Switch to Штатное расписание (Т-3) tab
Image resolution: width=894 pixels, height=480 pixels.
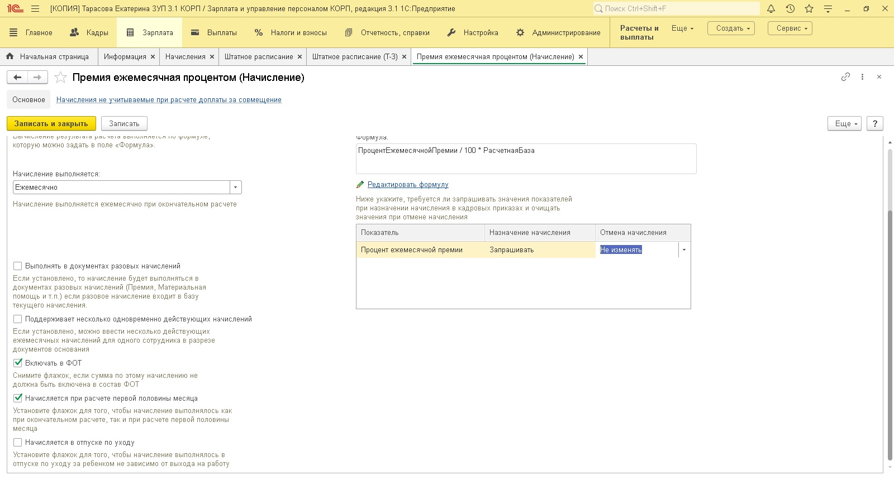coord(355,57)
